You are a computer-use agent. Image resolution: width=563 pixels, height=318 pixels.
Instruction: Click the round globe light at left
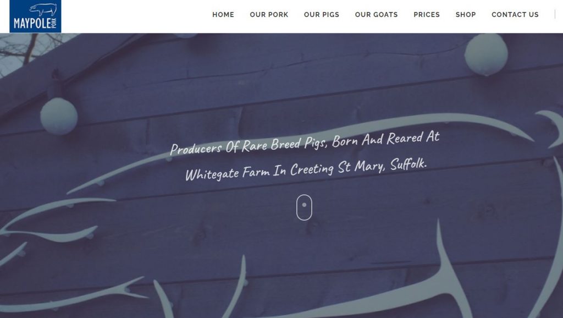[59, 116]
